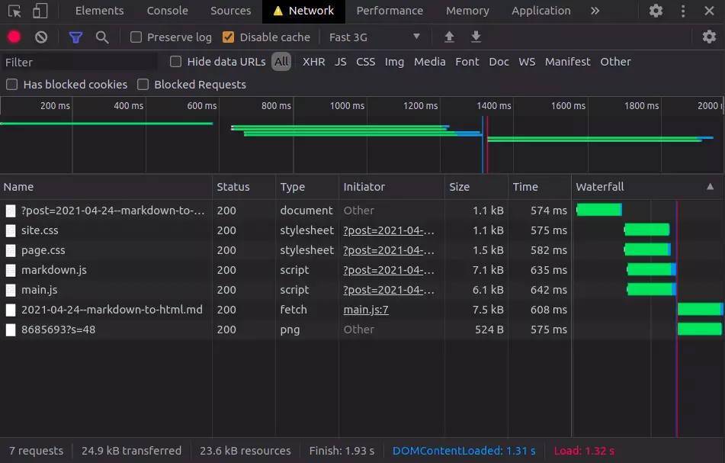The image size is (725, 463).
Task: Switch to the Console tab
Action: pyautogui.click(x=167, y=11)
